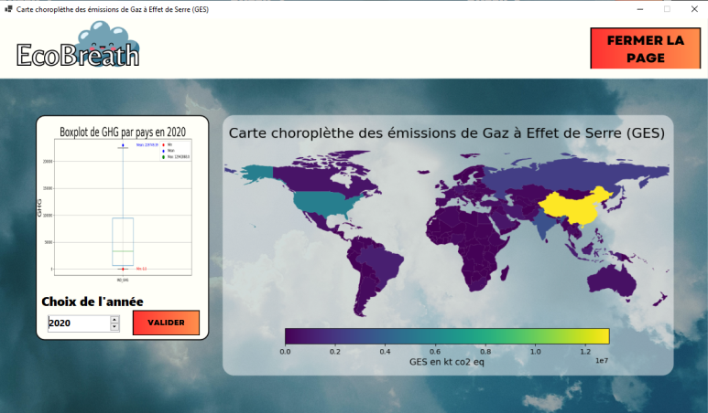Click Australia on the choropleth map
The height and width of the screenshot is (413, 708).
612,281
